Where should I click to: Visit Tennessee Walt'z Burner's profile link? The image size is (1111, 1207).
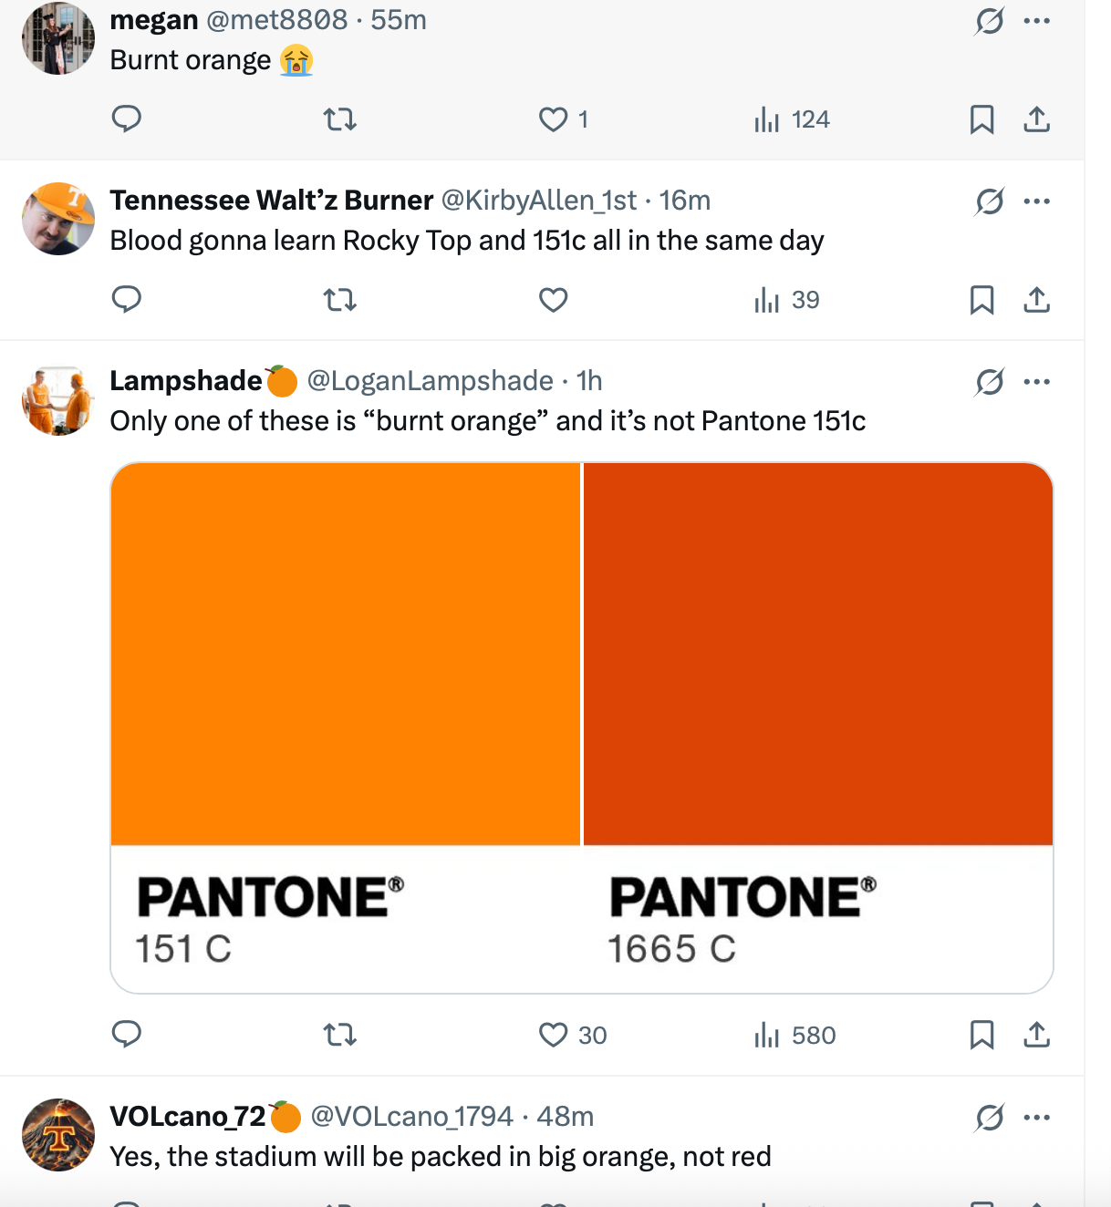pyautogui.click(x=271, y=201)
